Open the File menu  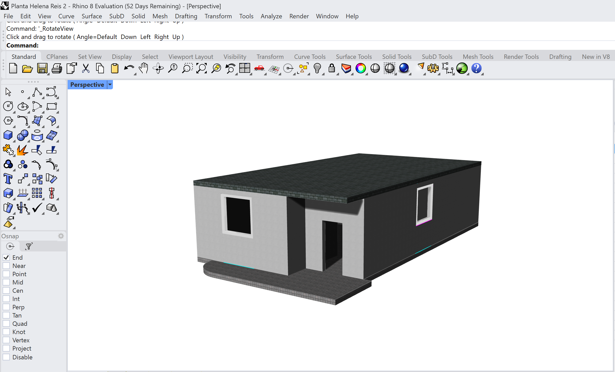tap(8, 16)
